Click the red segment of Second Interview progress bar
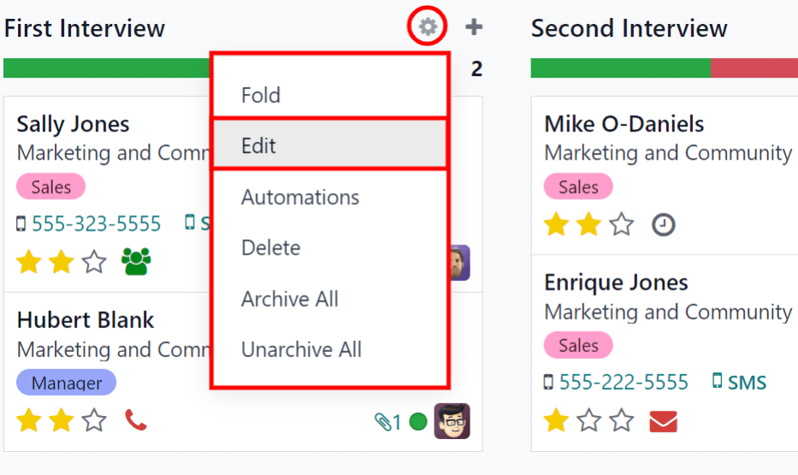This screenshot has height=475, width=798. [754, 68]
